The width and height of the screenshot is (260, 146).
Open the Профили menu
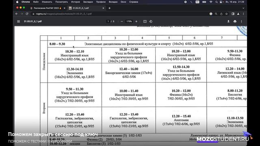[x=101, y=2]
